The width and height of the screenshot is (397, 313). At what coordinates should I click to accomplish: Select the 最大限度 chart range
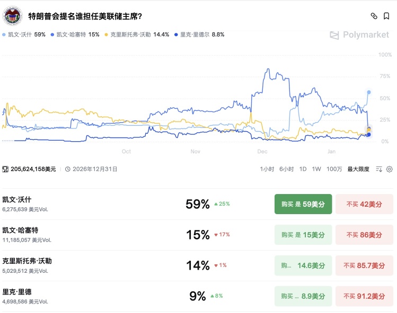tap(358, 169)
